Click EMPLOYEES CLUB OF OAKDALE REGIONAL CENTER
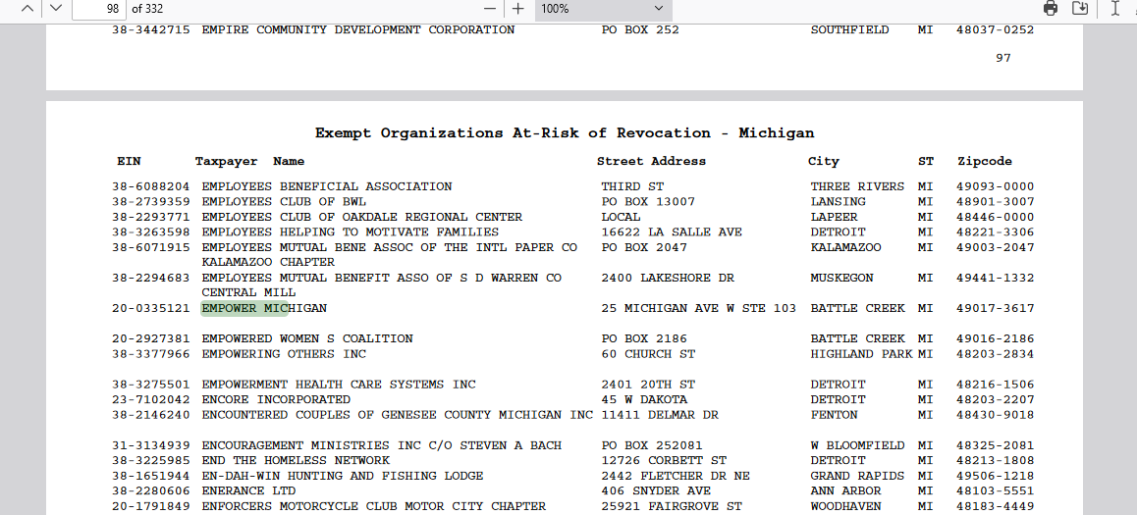This screenshot has width=1137, height=515. (x=362, y=218)
